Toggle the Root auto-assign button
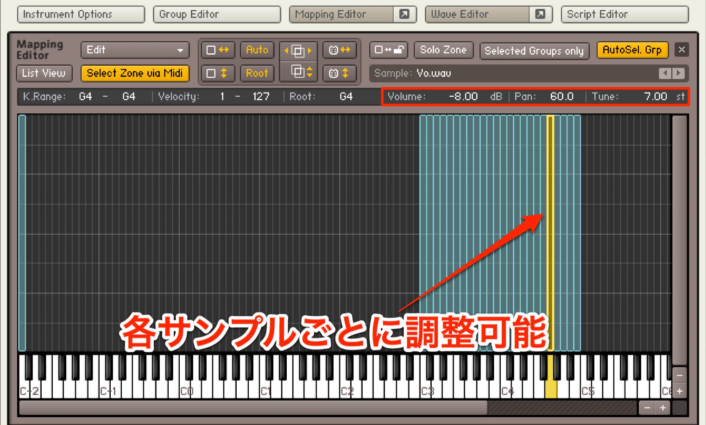Image resolution: width=706 pixels, height=425 pixels. (257, 73)
